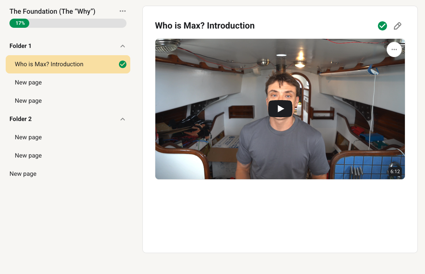This screenshot has height=274, width=425.
Task: Open the bottom New page outside folders
Action: pyautogui.click(x=23, y=174)
